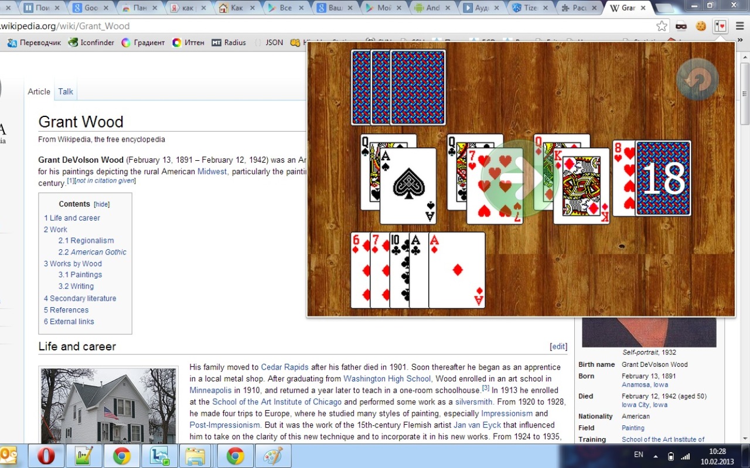Hide the Contents box
Image resolution: width=750 pixels, height=468 pixels.
coord(102,205)
